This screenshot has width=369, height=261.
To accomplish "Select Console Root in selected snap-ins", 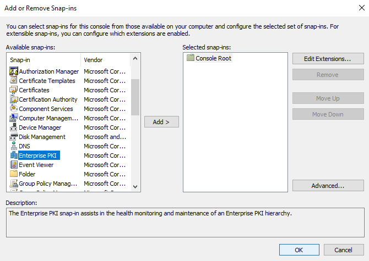I will 213,58.
